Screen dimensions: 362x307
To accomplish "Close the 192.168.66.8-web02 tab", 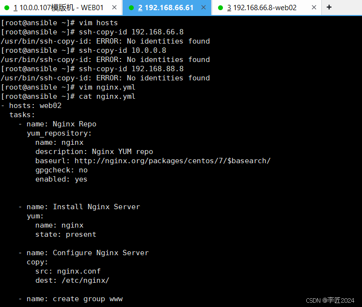I will (314, 8).
